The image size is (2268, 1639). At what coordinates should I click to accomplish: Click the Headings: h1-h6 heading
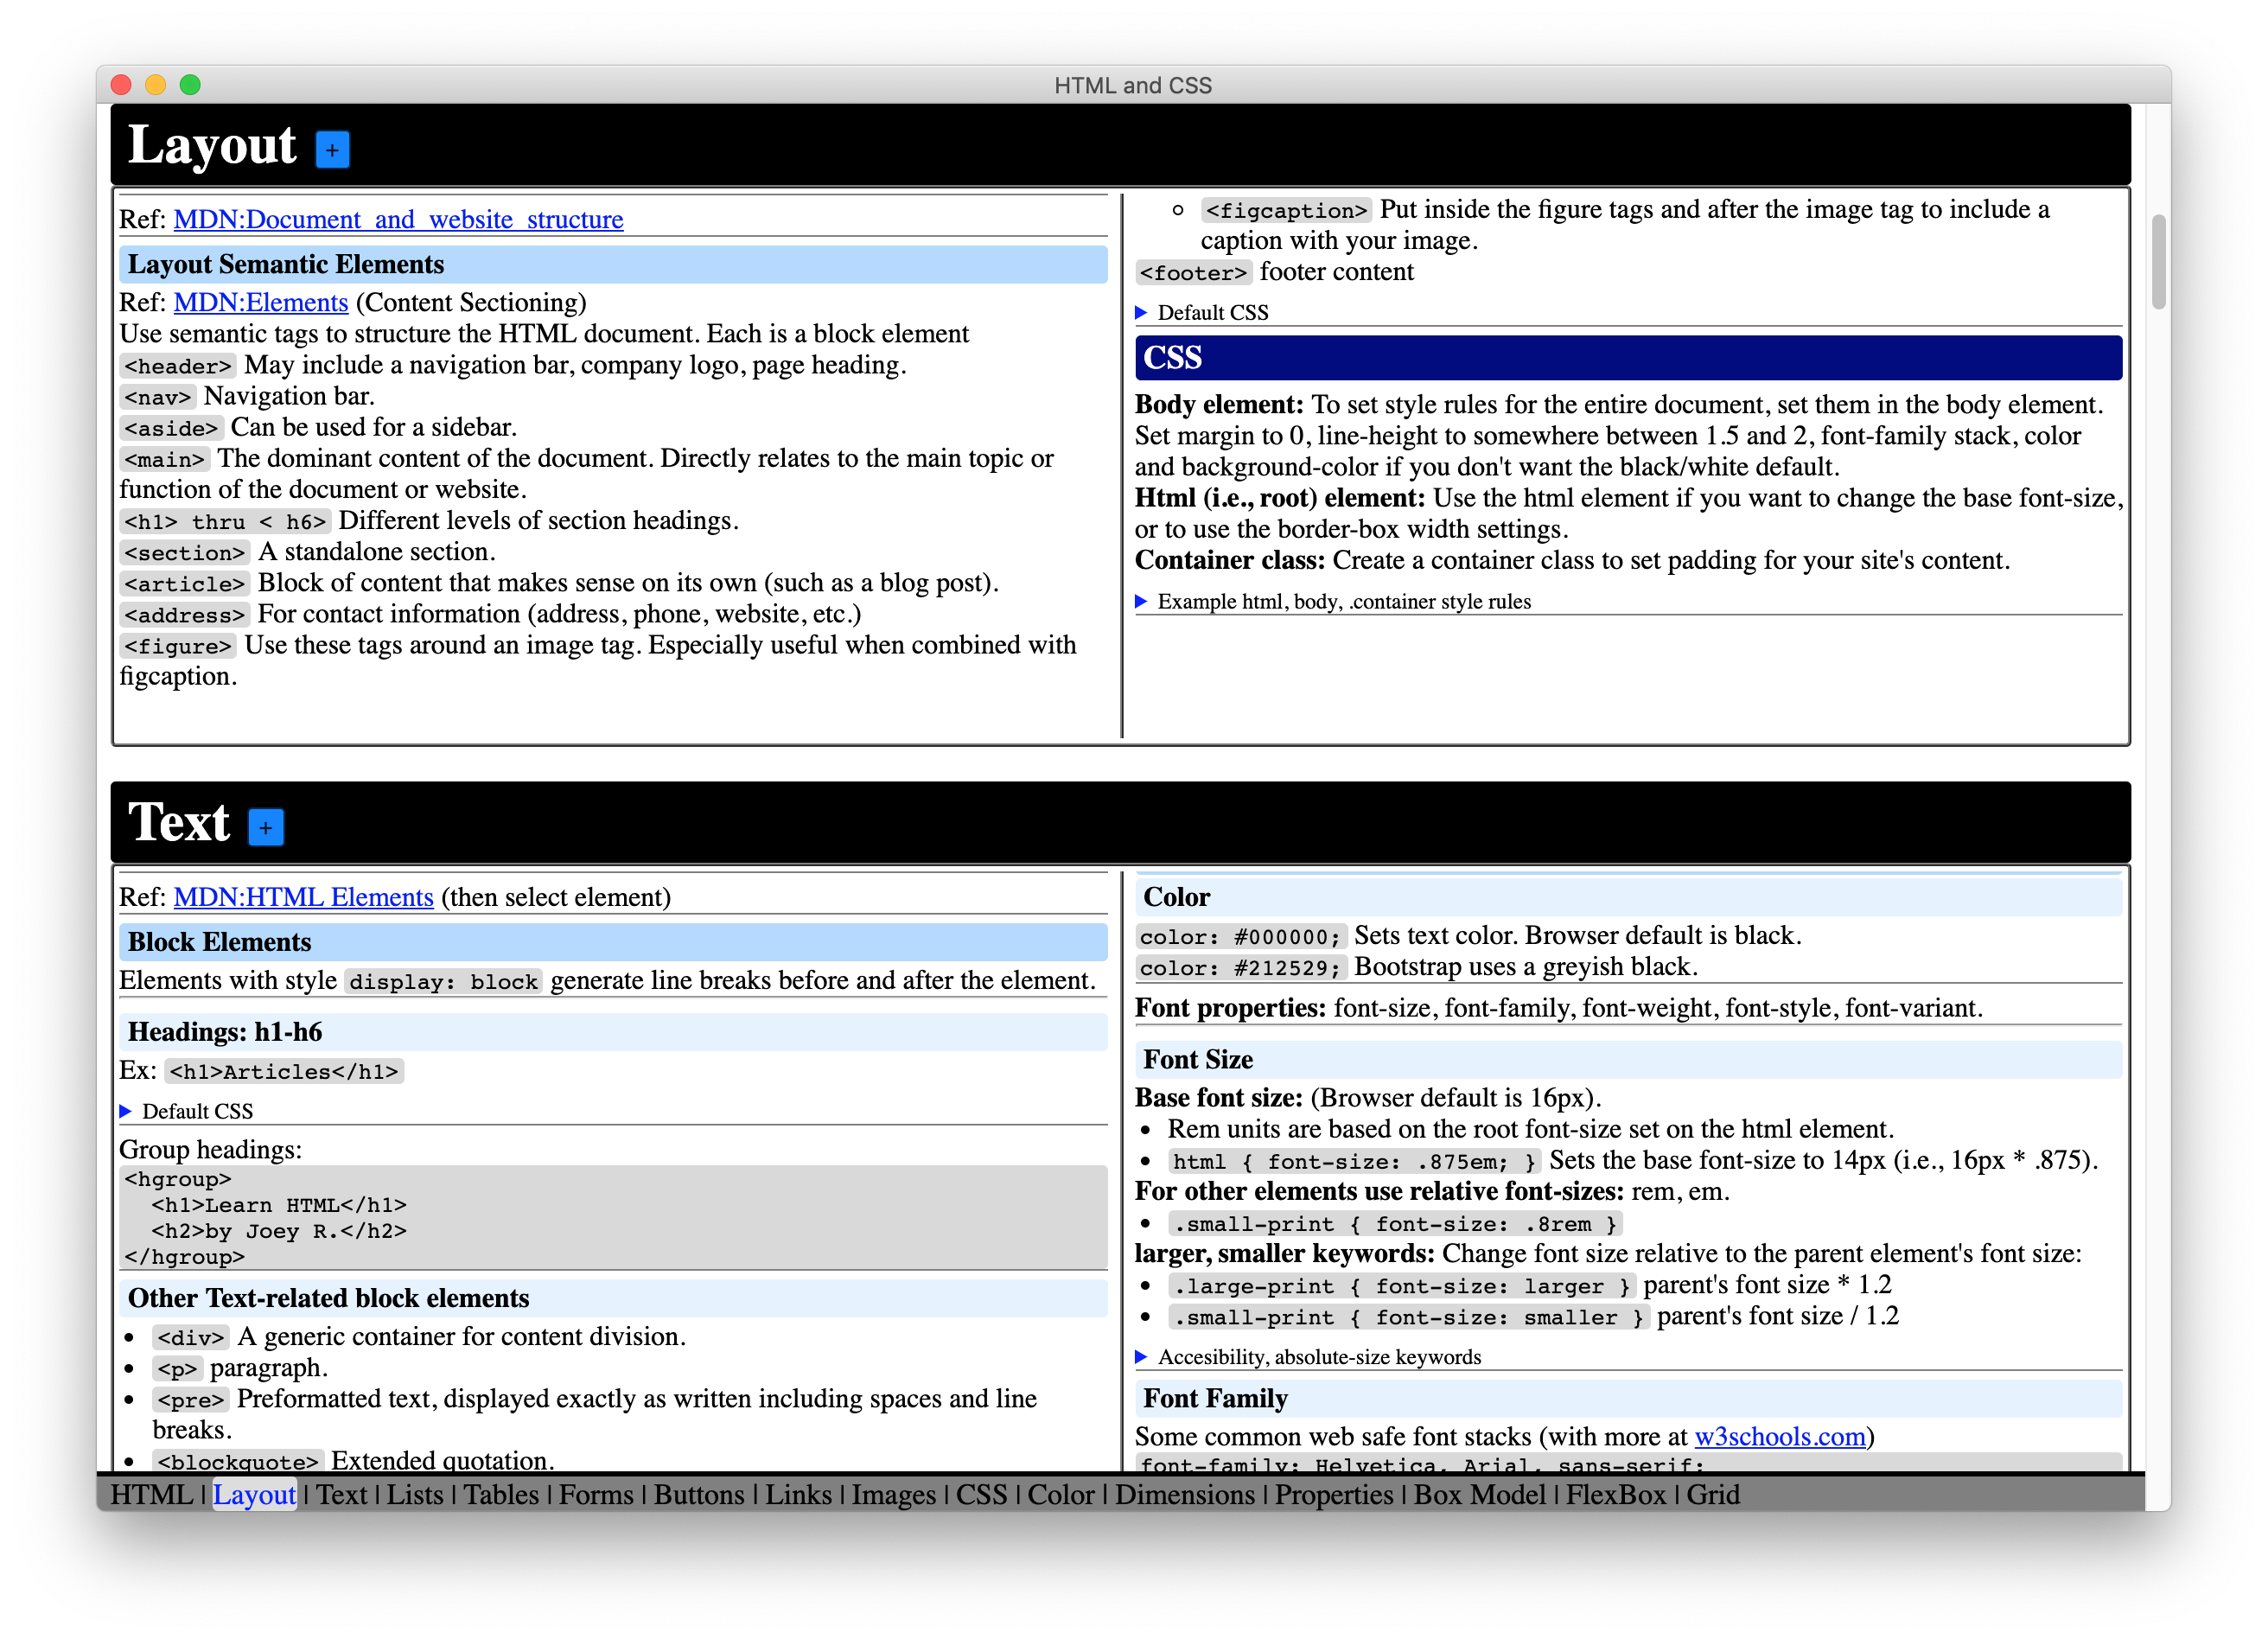click(x=613, y=1032)
